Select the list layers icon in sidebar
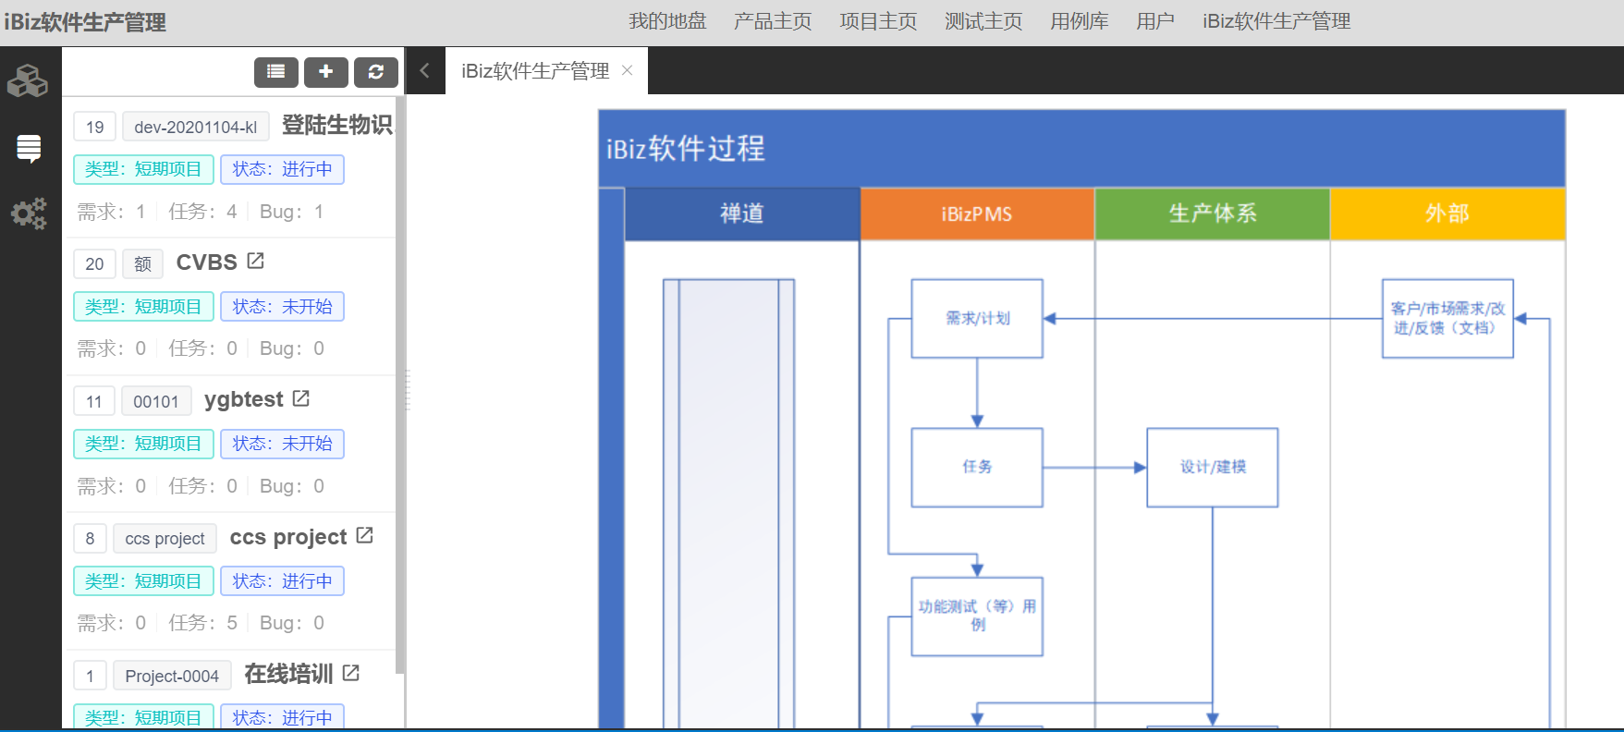The height and width of the screenshot is (732, 1624). coord(29,148)
